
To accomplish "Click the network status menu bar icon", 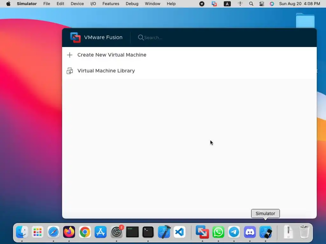I will point(240,4).
